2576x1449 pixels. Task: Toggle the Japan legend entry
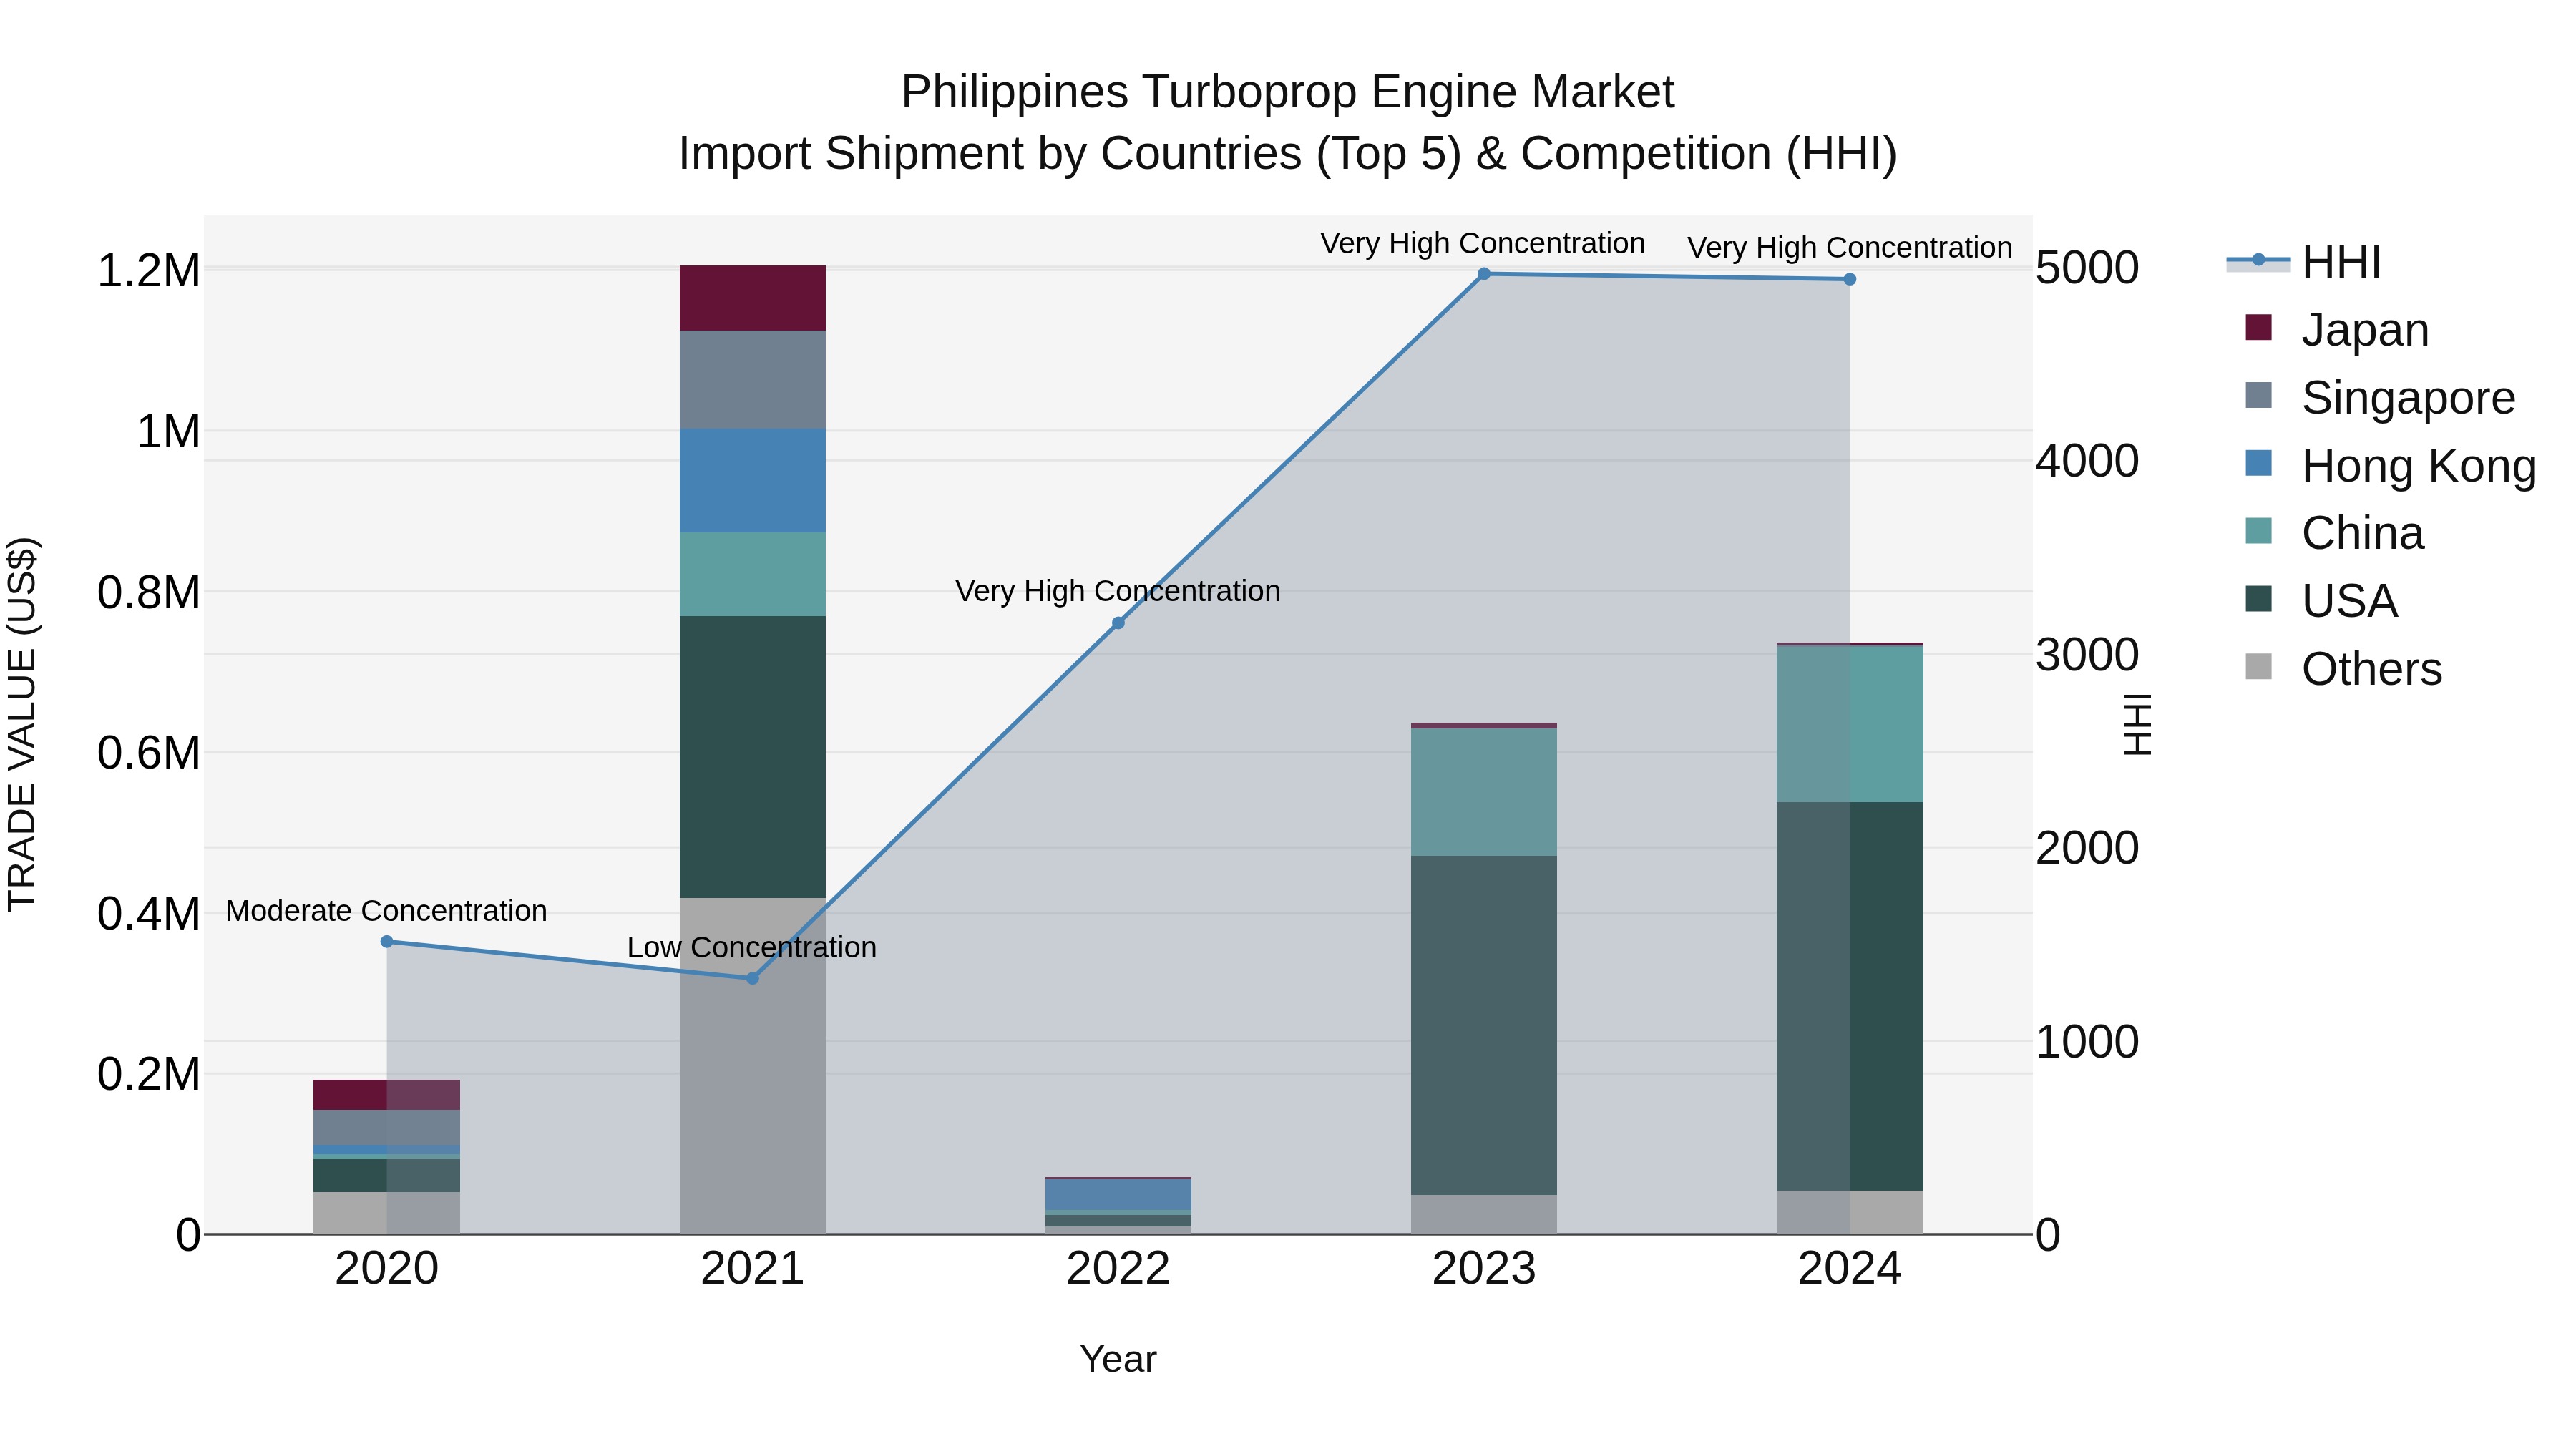[2337, 329]
